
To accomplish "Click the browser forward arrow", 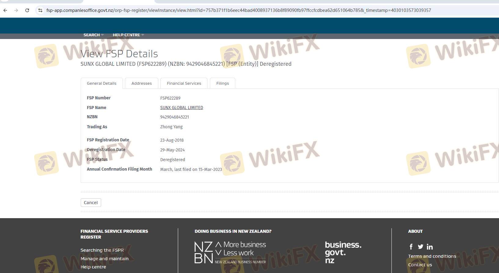I will click(16, 10).
